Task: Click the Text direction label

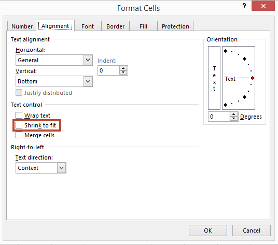Action: pos(34,157)
